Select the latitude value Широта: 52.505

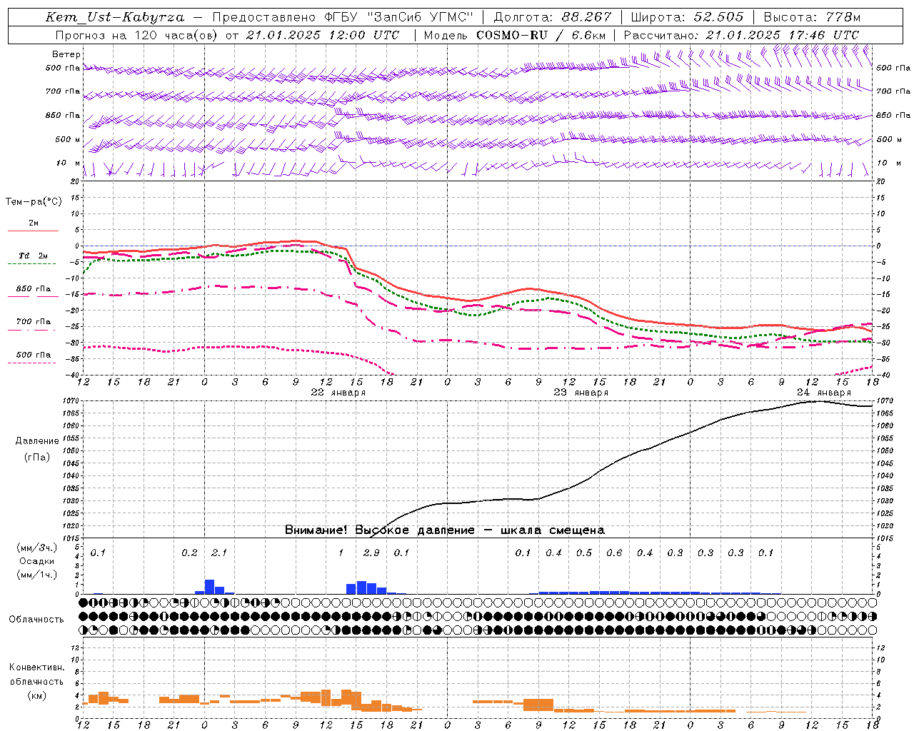point(686,17)
